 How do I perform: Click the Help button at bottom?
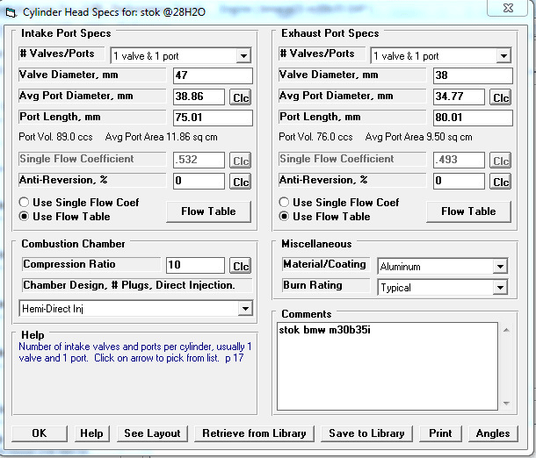(91, 433)
